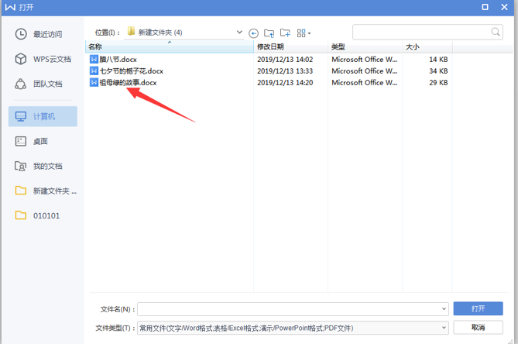Click the document icon of 祖母绿的故事.docx
This screenshot has height=344, width=518.
click(94, 82)
